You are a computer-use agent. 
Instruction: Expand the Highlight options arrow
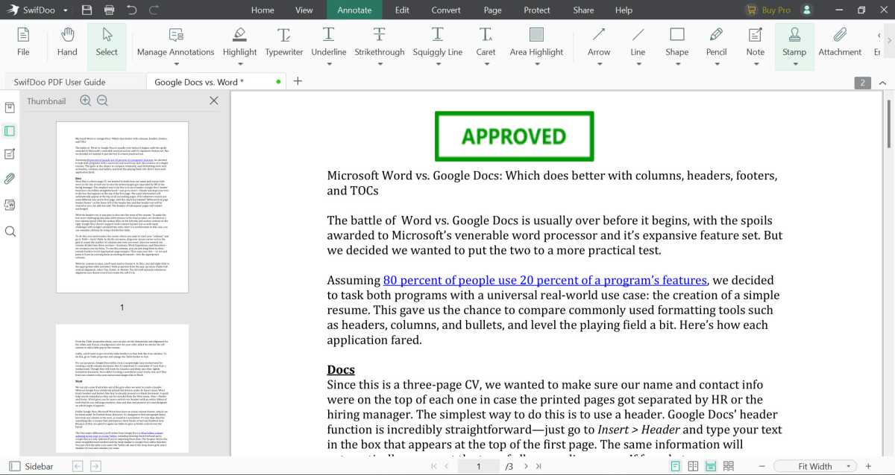point(239,64)
